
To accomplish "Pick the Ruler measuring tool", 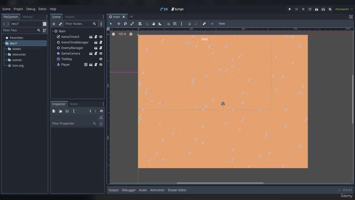I will [x=160, y=24].
